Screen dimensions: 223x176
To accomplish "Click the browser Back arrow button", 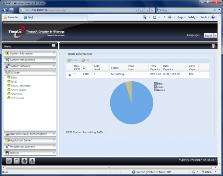I will pos(5,10).
